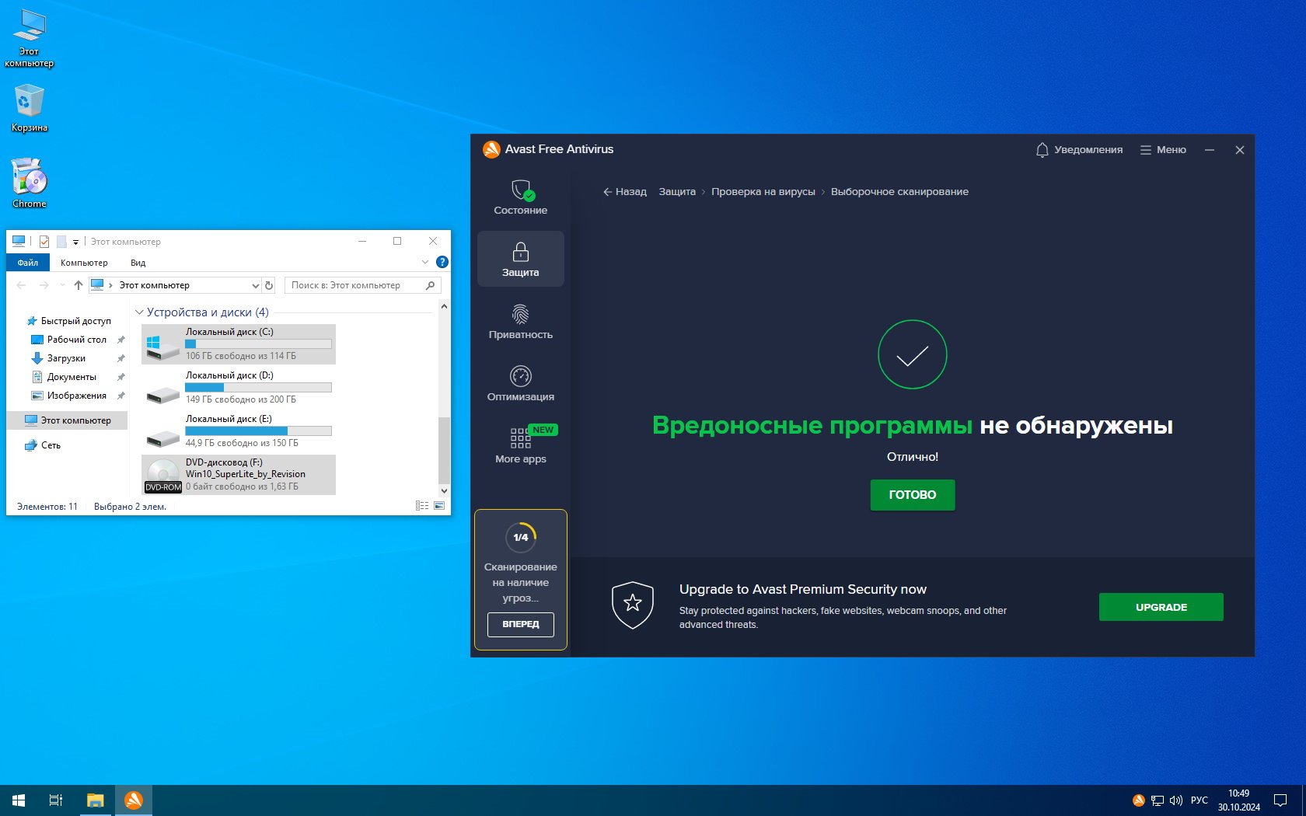
Task: Click the Avast icon in system tray
Action: click(1138, 800)
